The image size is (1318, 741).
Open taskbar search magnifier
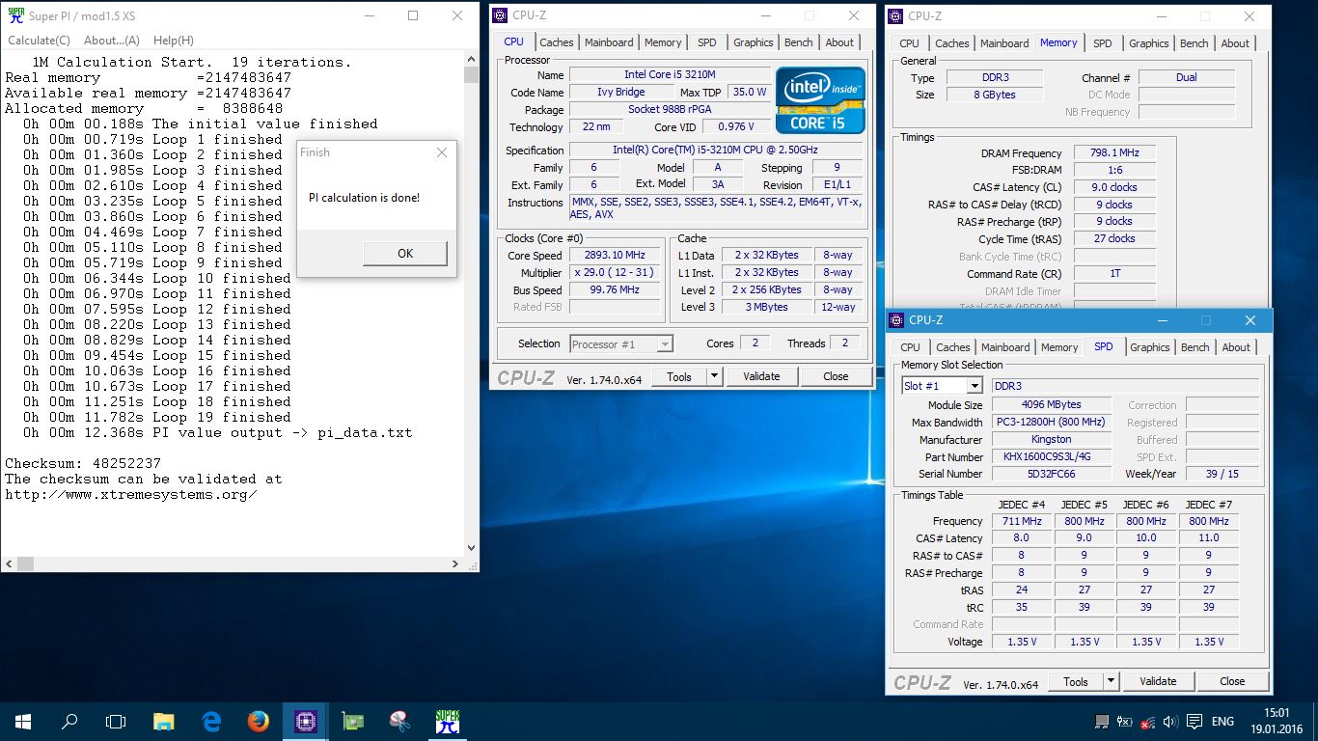tap(69, 721)
